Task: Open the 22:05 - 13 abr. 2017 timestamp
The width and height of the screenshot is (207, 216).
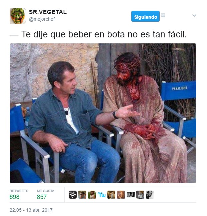Action: pyautogui.click(x=31, y=210)
